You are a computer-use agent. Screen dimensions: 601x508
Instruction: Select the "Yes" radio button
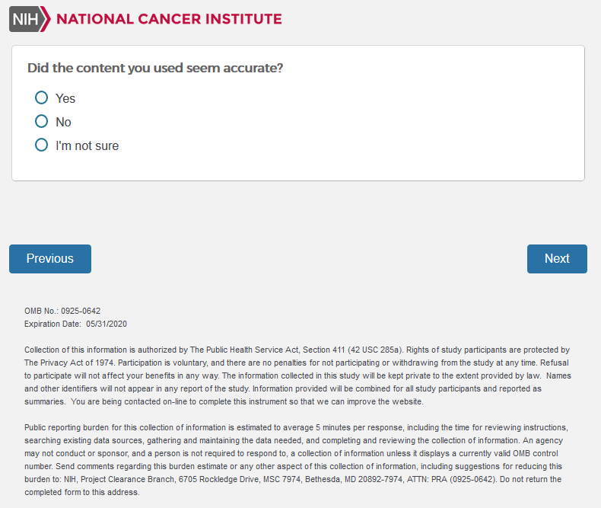tap(42, 97)
